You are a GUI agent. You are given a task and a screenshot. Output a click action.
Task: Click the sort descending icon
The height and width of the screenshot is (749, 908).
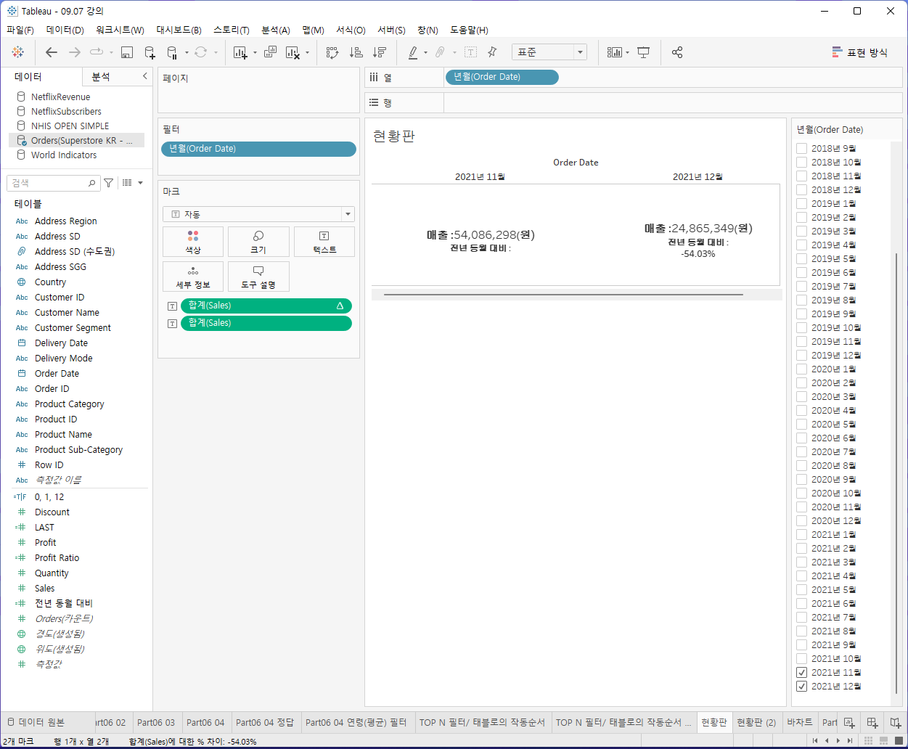(x=379, y=52)
